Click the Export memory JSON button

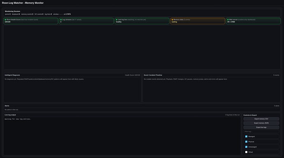[261, 123]
